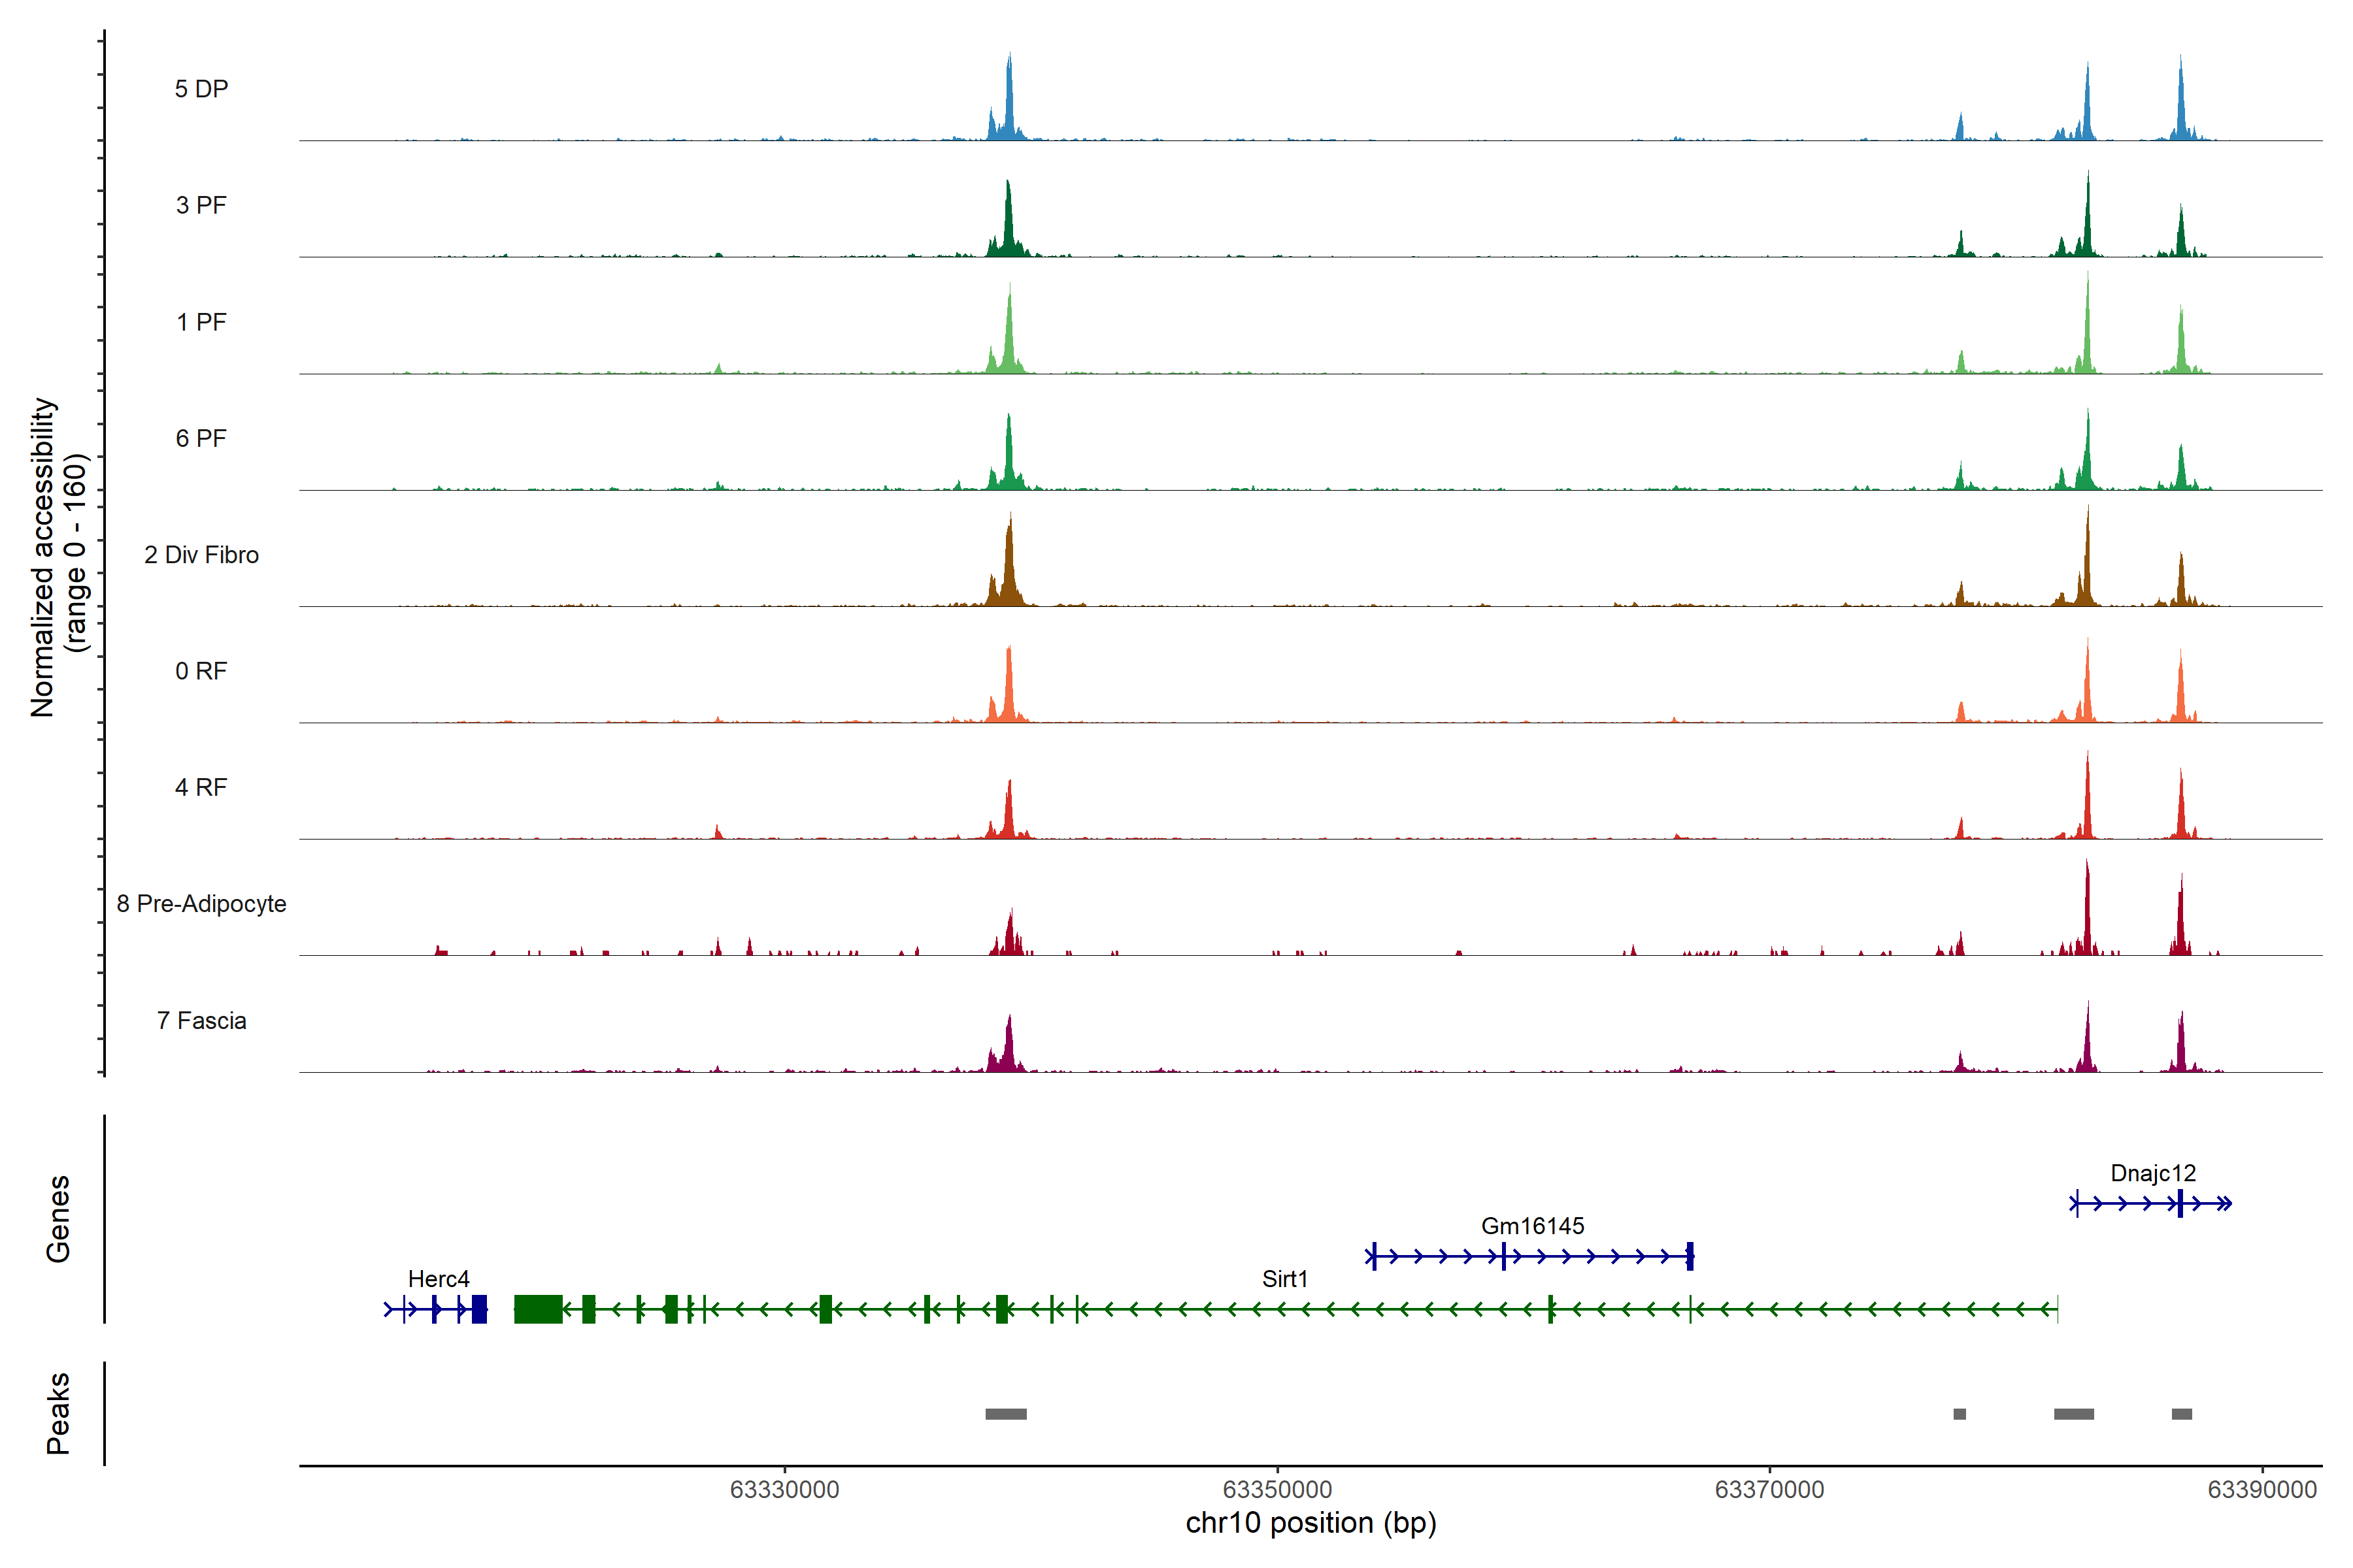Click the smallest gray peak marker

(1960, 1414)
